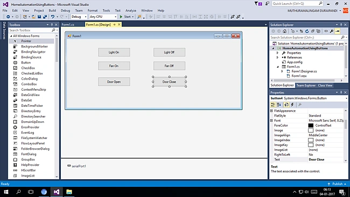Select the CheckBox control in Toolbox
The image size is (350, 197).
click(x=28, y=68)
